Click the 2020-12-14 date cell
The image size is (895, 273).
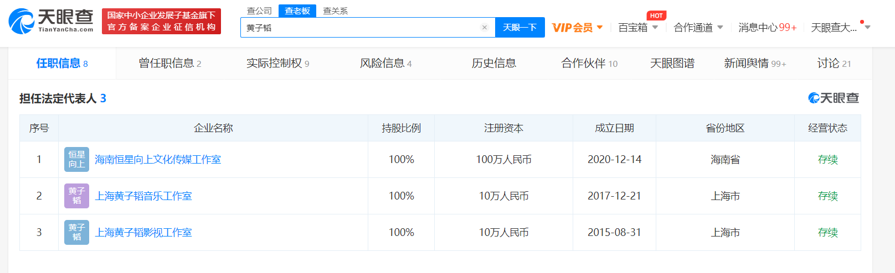[x=614, y=160]
